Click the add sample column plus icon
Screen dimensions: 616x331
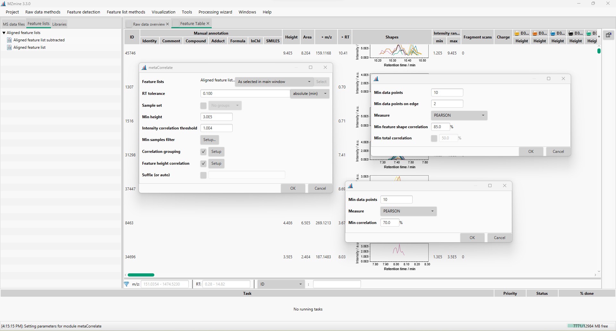[599, 36]
